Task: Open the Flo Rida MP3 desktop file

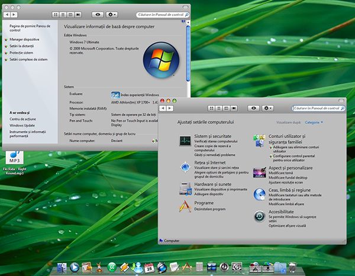Action: [x=15, y=163]
